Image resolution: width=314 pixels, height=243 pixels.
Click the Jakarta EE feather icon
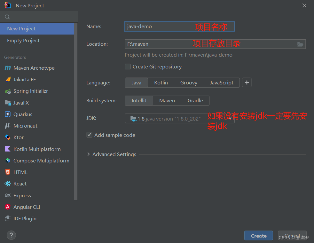click(x=8, y=80)
